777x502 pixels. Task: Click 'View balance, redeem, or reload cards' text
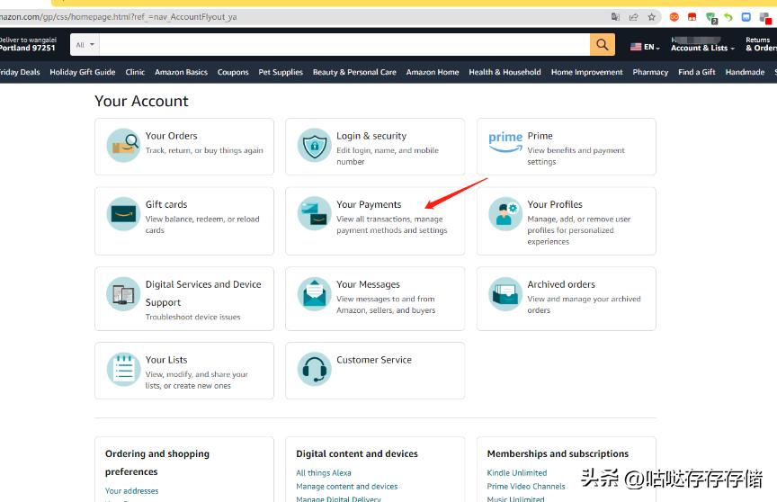[x=202, y=225]
